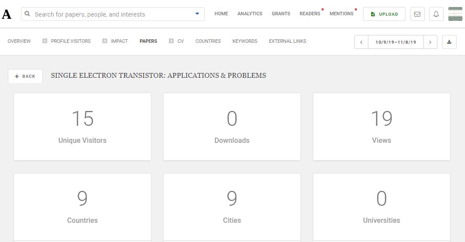Switch to the PAPERS tab
The height and width of the screenshot is (242, 465).
[148, 41]
